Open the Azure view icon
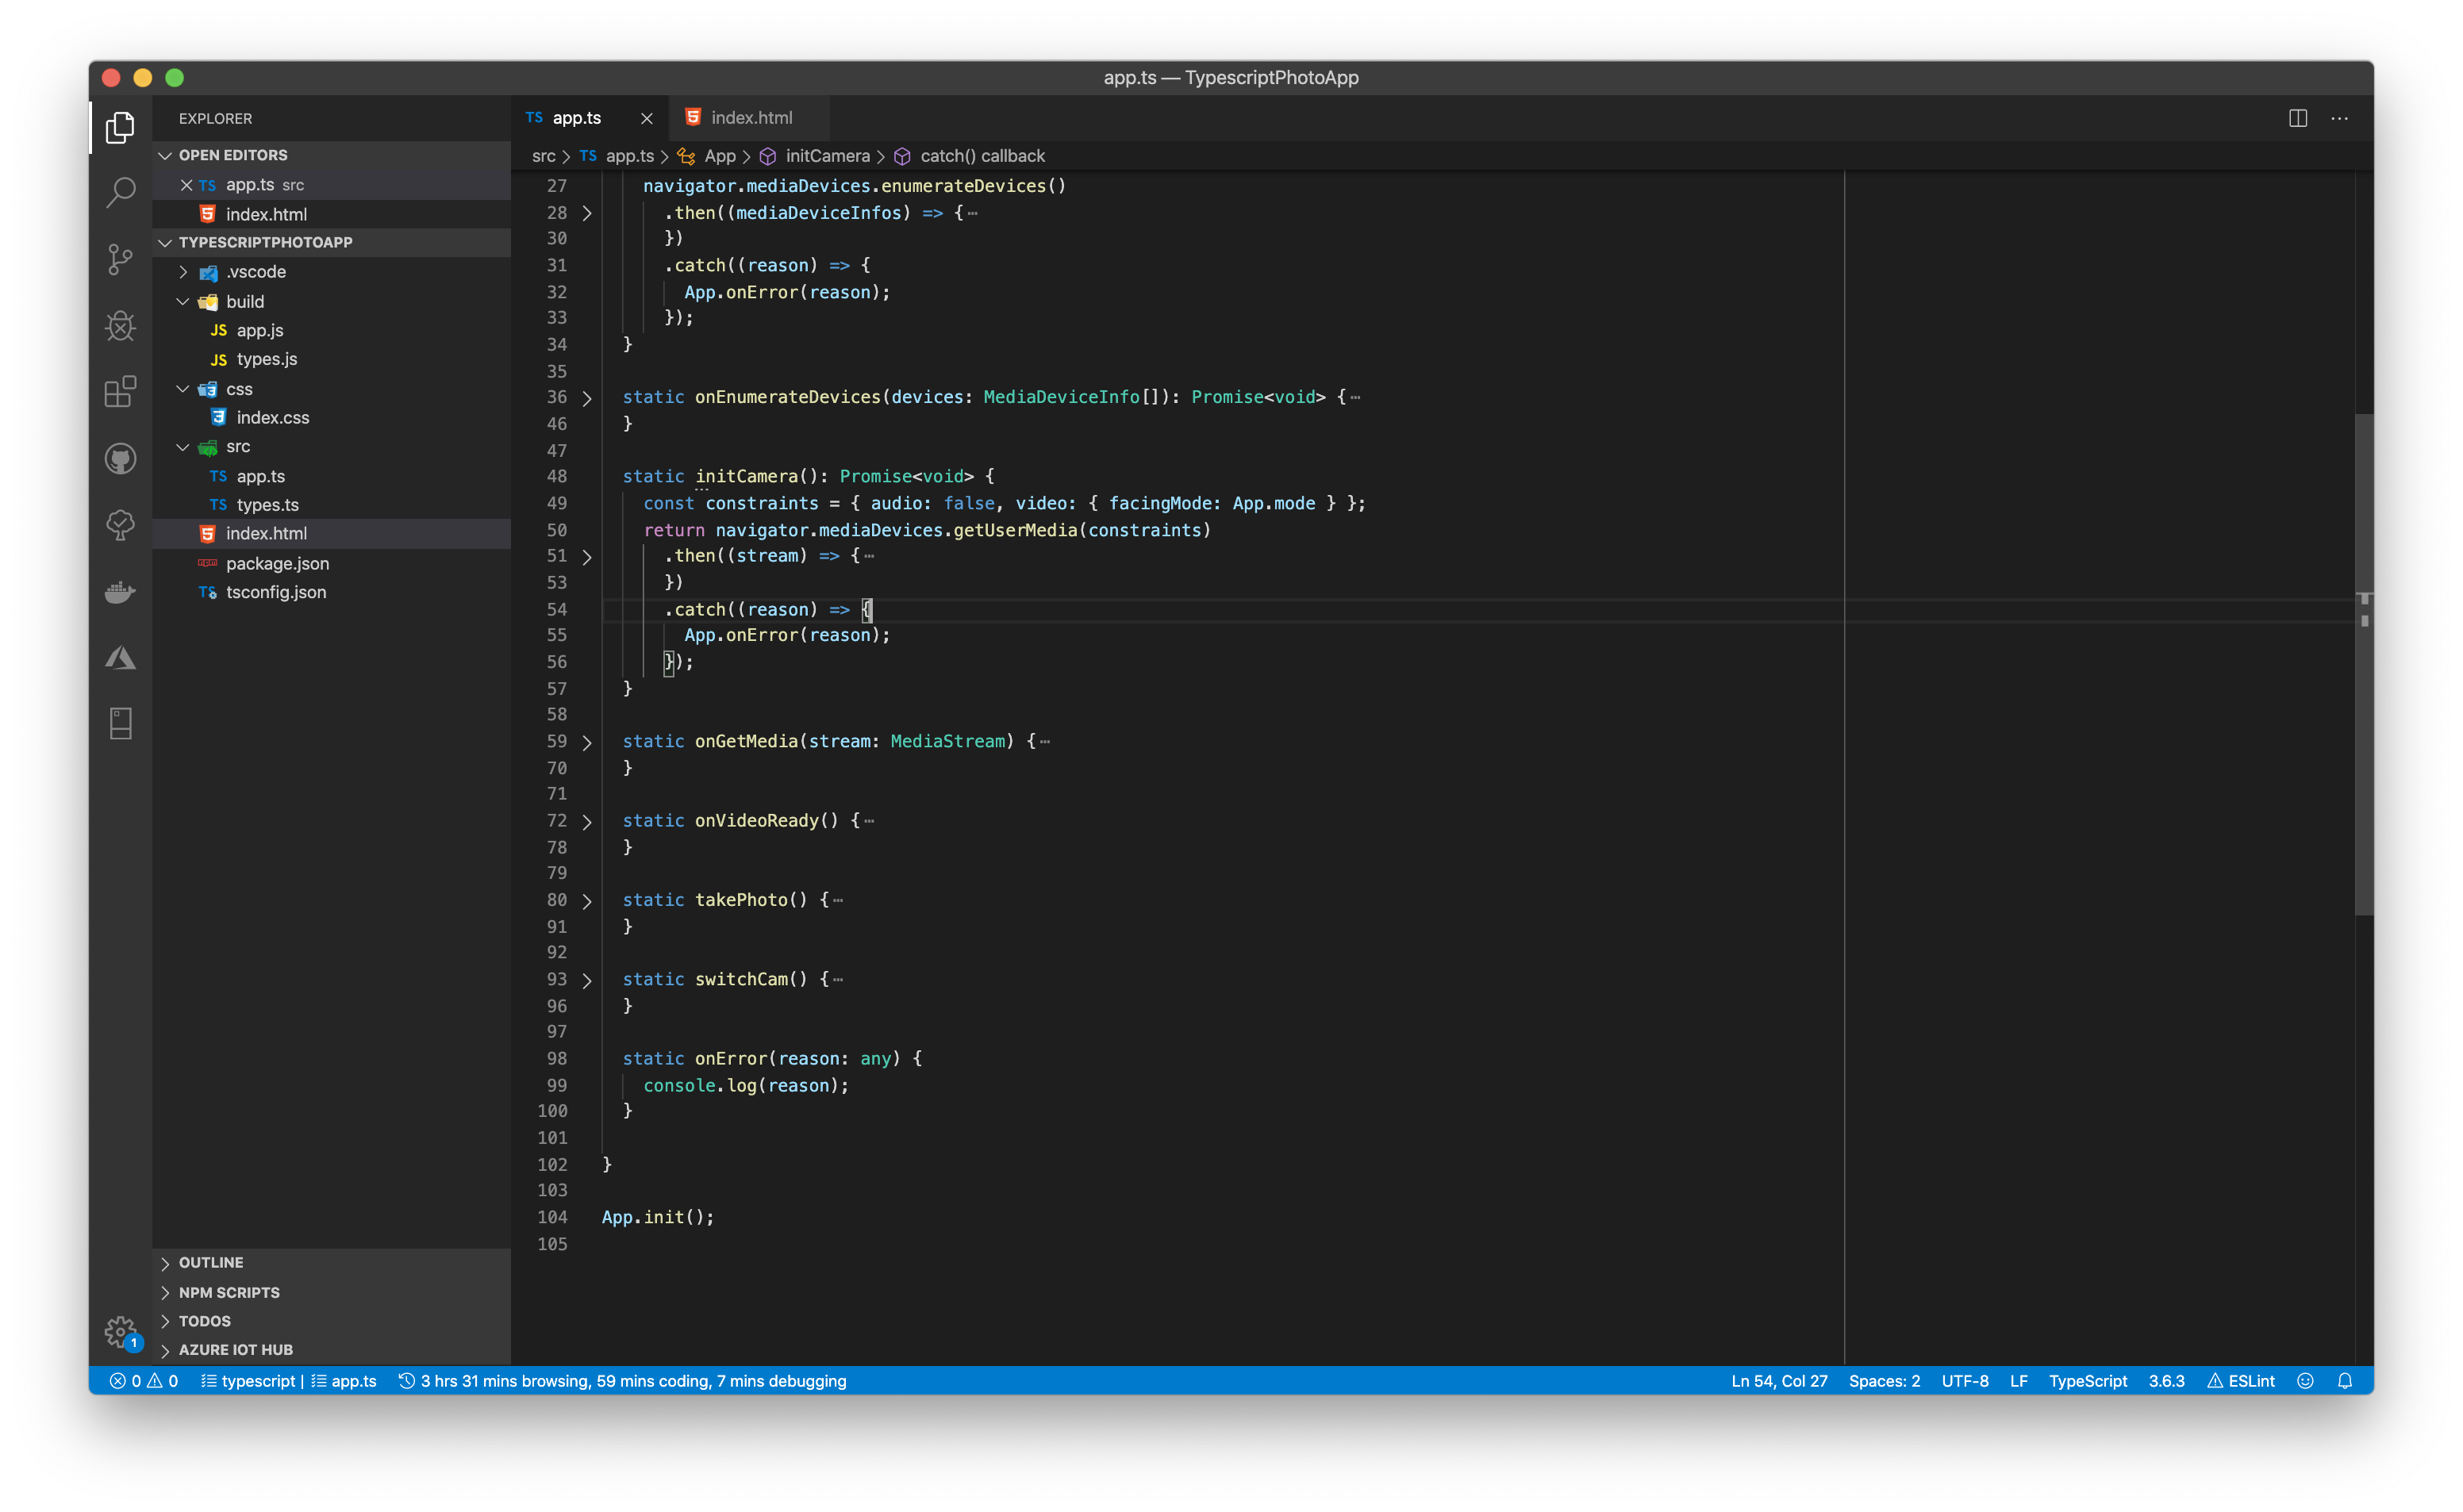2463x1512 pixels. point(120,658)
